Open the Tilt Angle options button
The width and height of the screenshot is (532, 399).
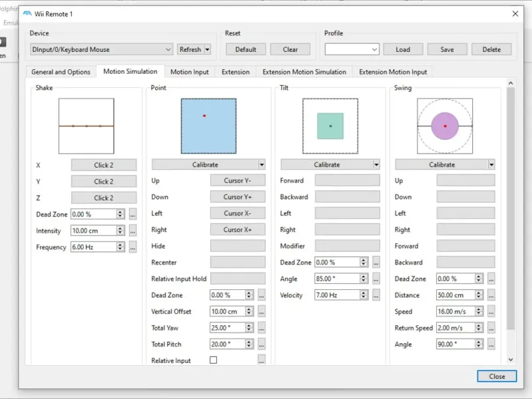pos(376,279)
